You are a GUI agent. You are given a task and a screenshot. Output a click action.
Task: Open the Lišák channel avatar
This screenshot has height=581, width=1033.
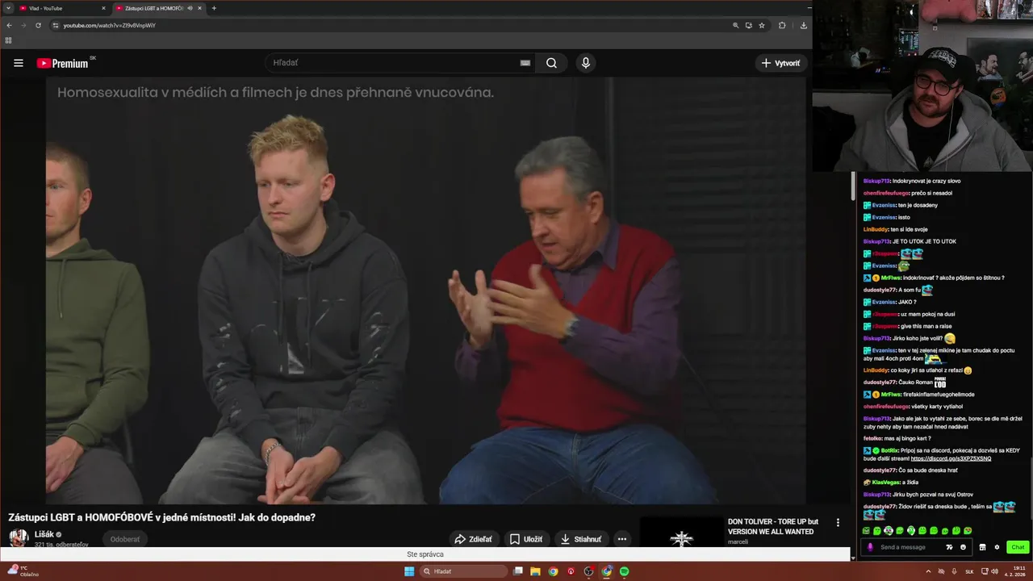click(19, 537)
